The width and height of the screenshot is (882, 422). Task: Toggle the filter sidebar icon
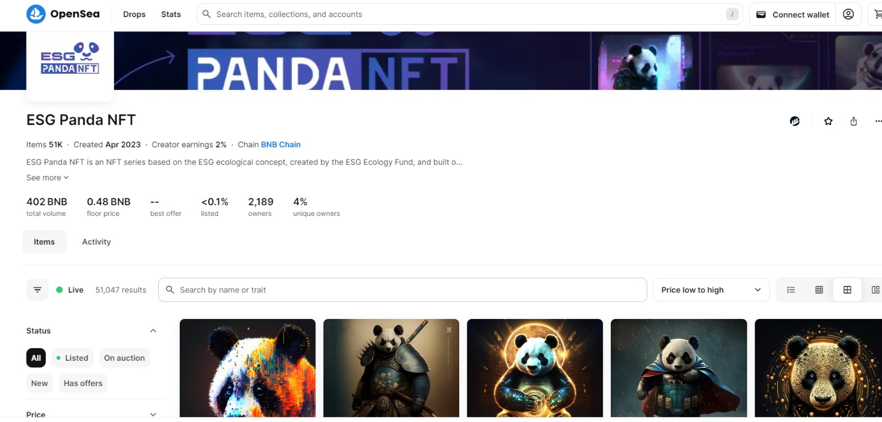[37, 290]
